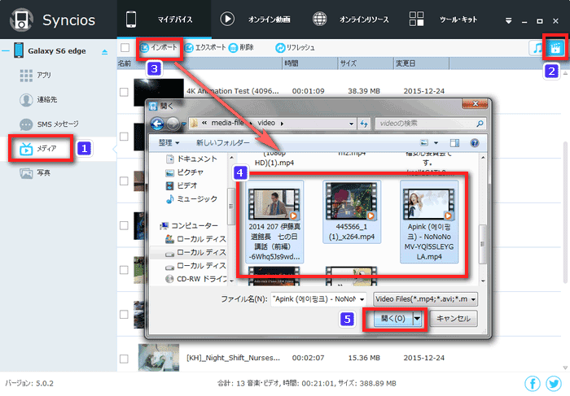Open the オンラインリソース tab
Viewport: 570px width, 396px height.
(350, 20)
